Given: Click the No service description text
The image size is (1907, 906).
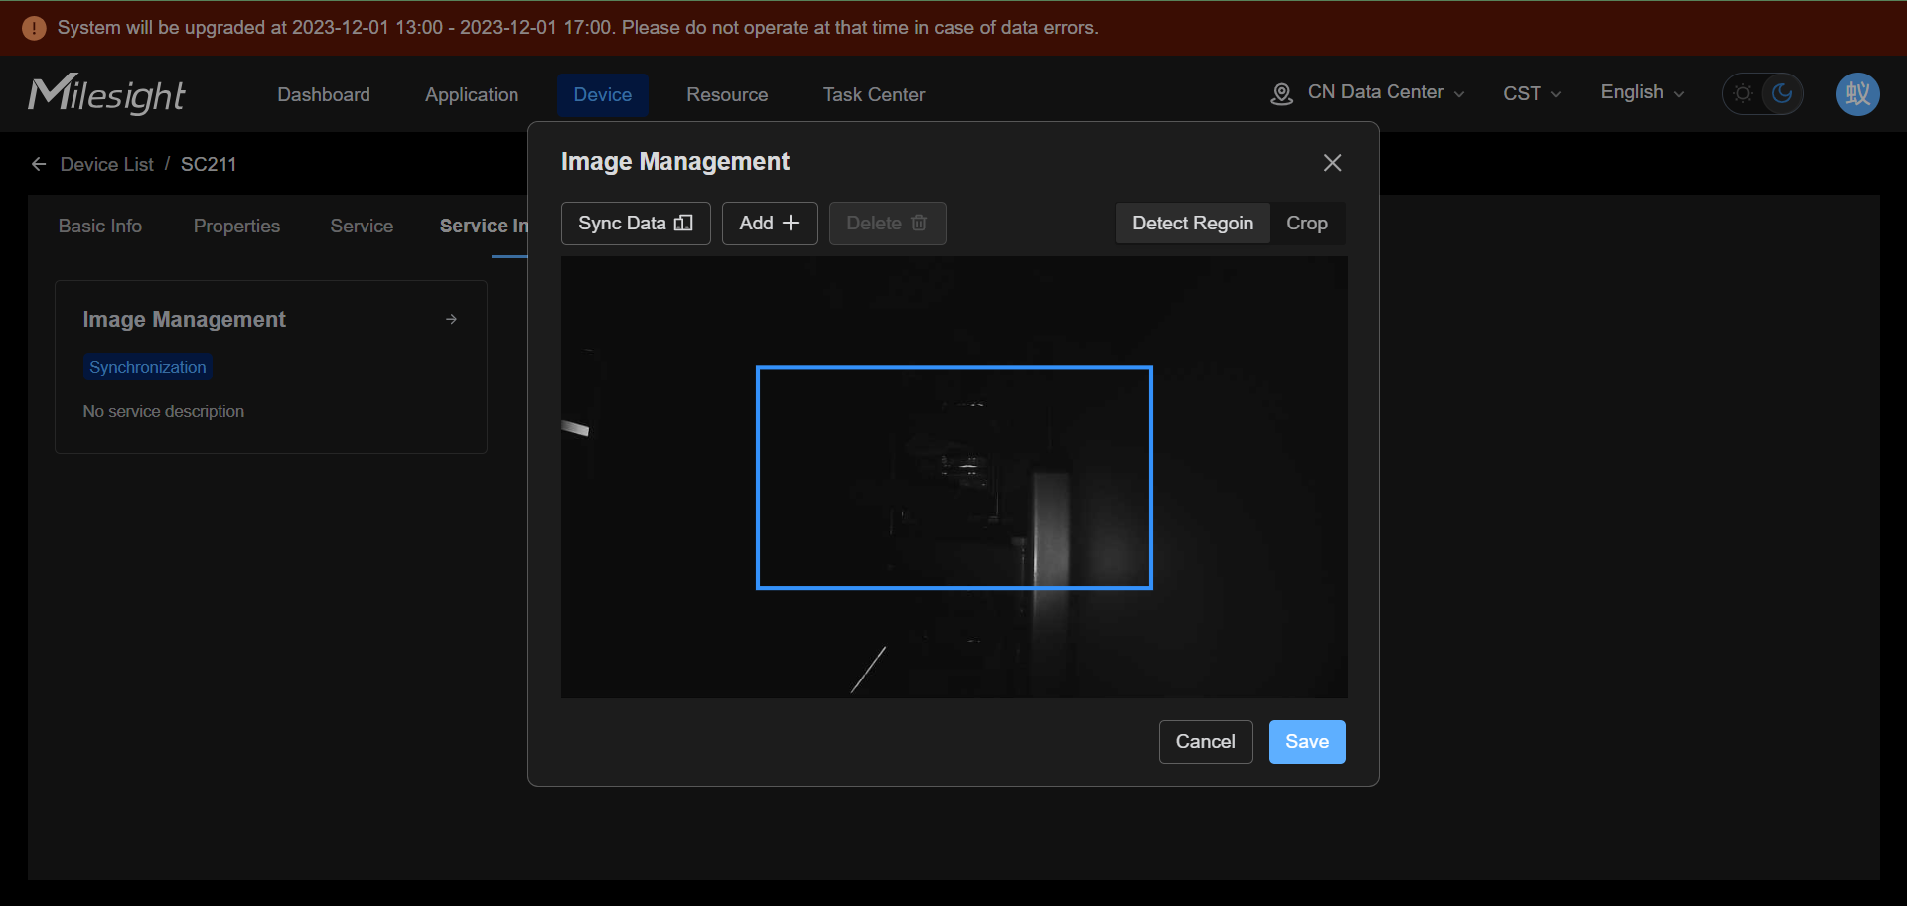Looking at the screenshot, I should coord(164,411).
